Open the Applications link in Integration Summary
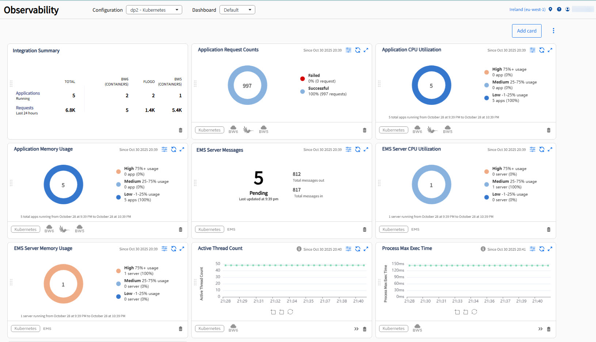Viewport: 596px width, 342px height. click(28, 93)
